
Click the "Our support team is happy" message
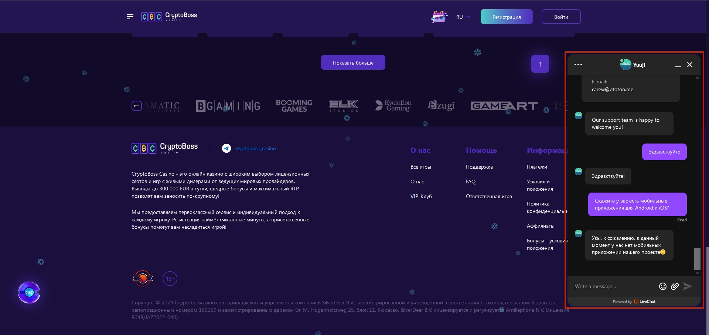coord(629,124)
